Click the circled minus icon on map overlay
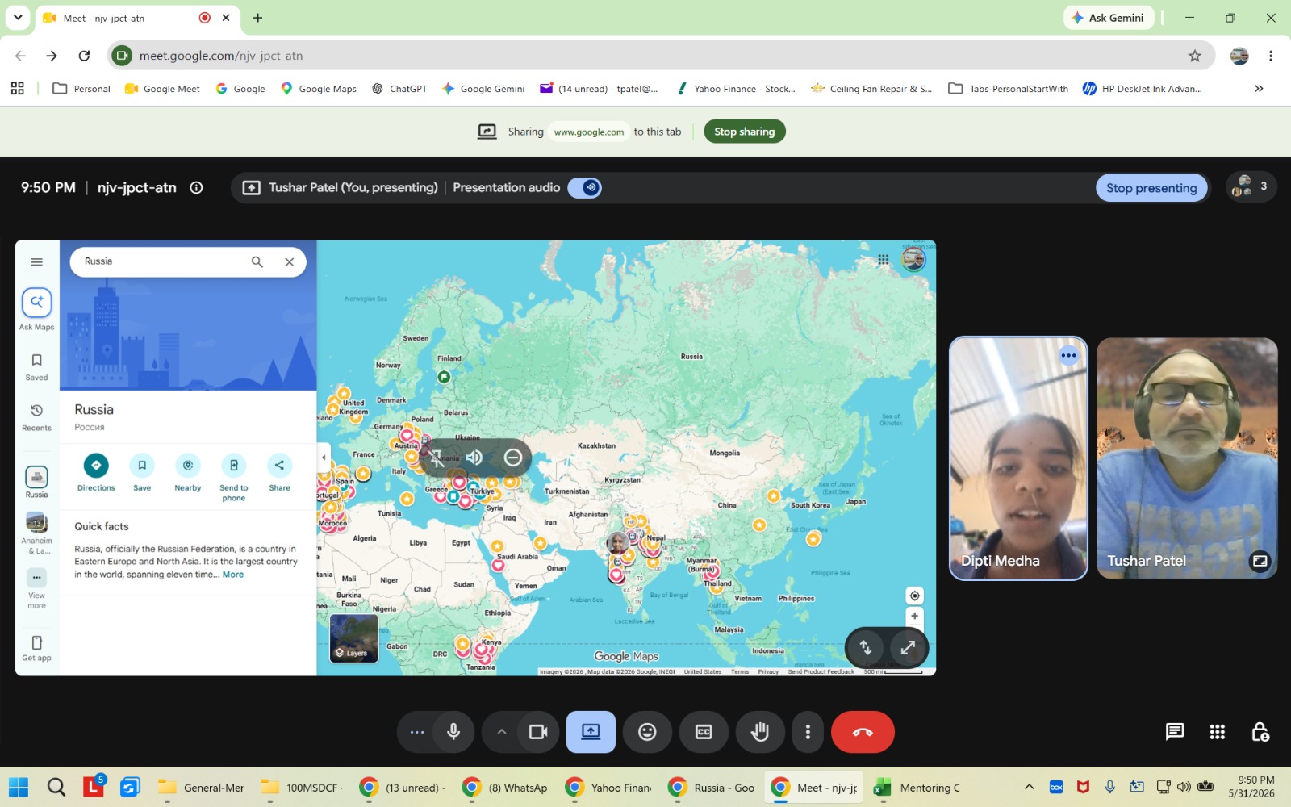 point(513,458)
